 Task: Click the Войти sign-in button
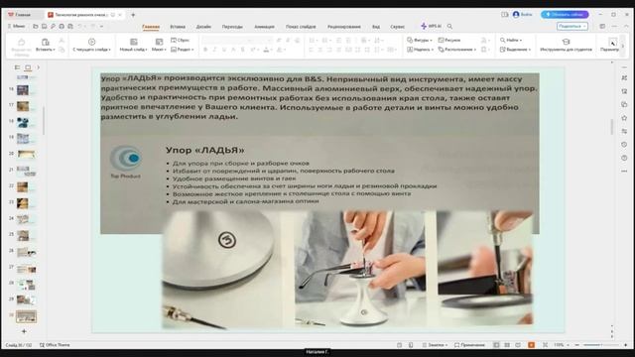(x=523, y=15)
